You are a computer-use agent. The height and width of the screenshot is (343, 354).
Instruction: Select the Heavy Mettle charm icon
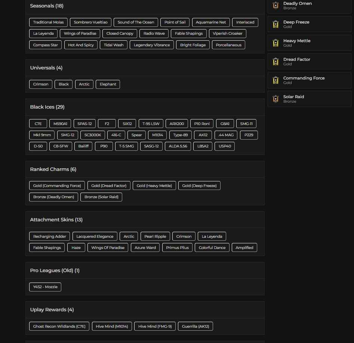click(x=275, y=43)
